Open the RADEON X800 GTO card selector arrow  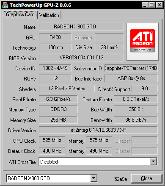93,178
